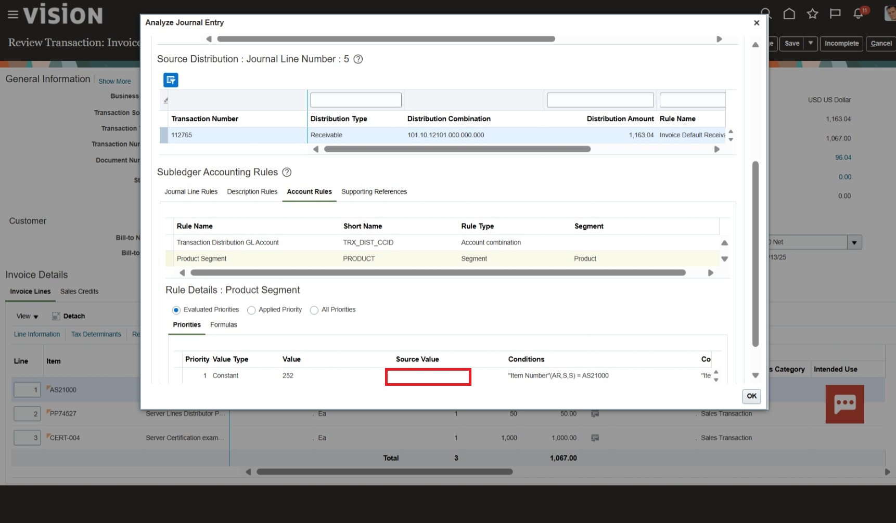Viewport: 896px width, 523px height.
Task: Go to the Home page icon
Action: [x=789, y=14]
